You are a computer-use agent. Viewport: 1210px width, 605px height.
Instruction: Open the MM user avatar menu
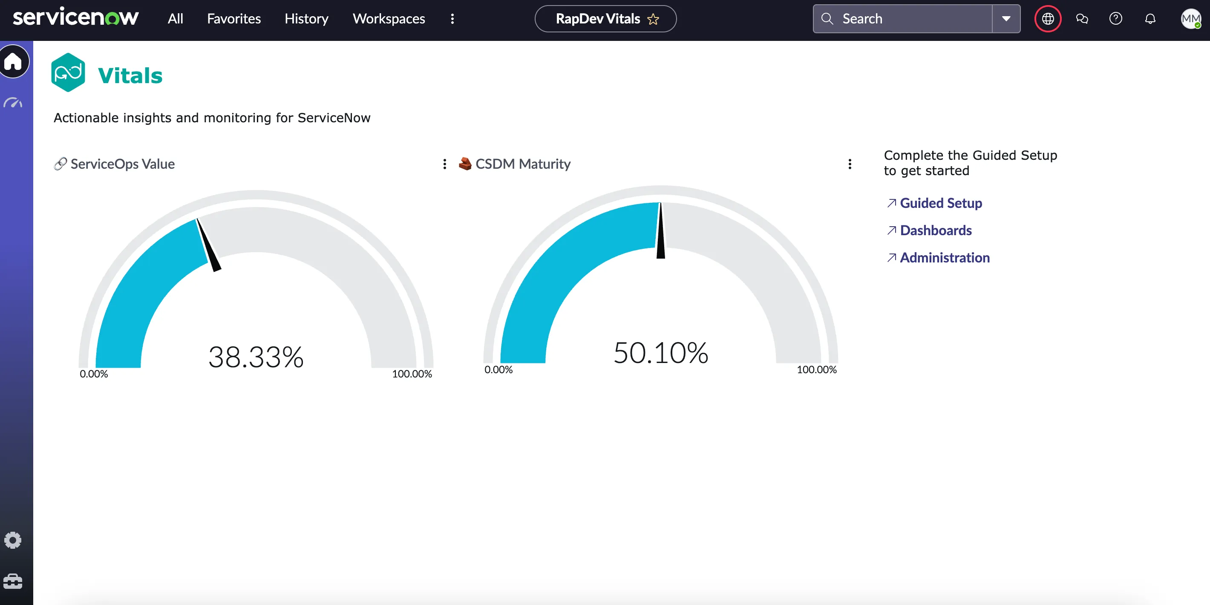point(1191,19)
